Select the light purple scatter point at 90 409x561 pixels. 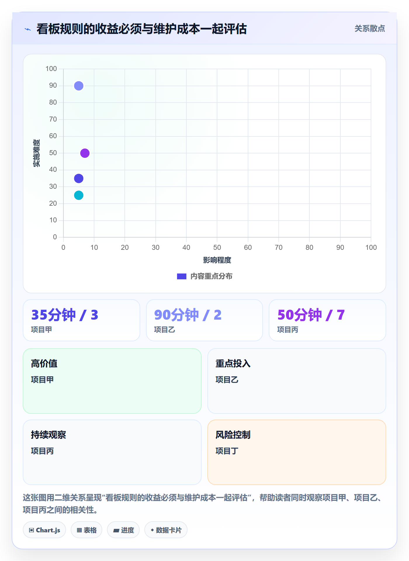[x=79, y=86]
